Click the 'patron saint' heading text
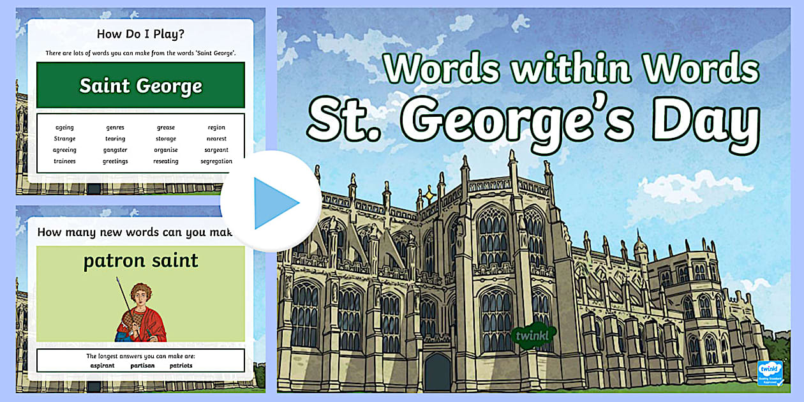 [140, 261]
